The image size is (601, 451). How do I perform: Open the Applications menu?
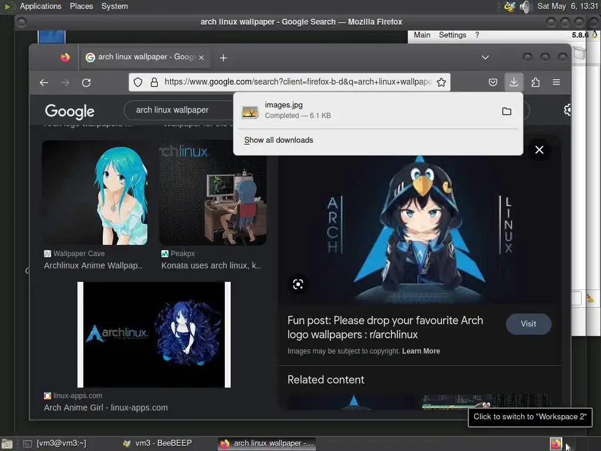click(40, 6)
